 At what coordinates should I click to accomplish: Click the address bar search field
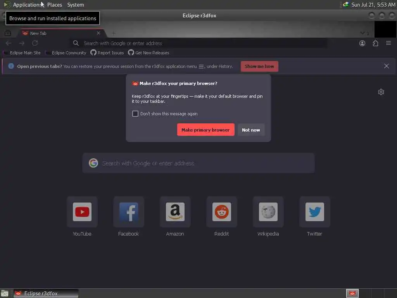(198, 43)
